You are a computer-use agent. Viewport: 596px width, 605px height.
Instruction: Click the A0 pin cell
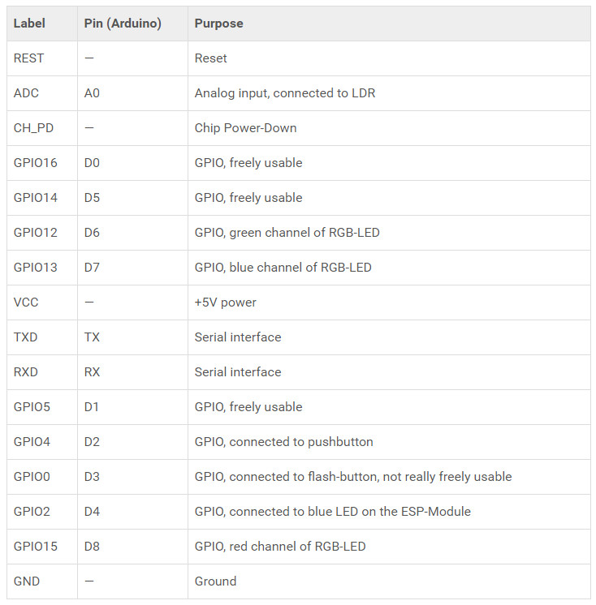click(132, 93)
